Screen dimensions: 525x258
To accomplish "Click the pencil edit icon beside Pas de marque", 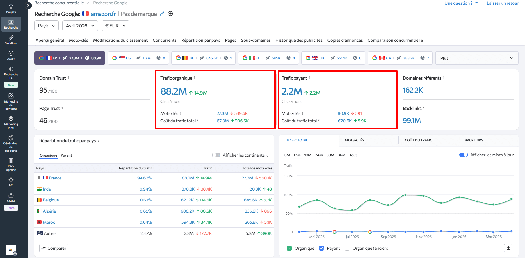I will (x=162, y=14).
